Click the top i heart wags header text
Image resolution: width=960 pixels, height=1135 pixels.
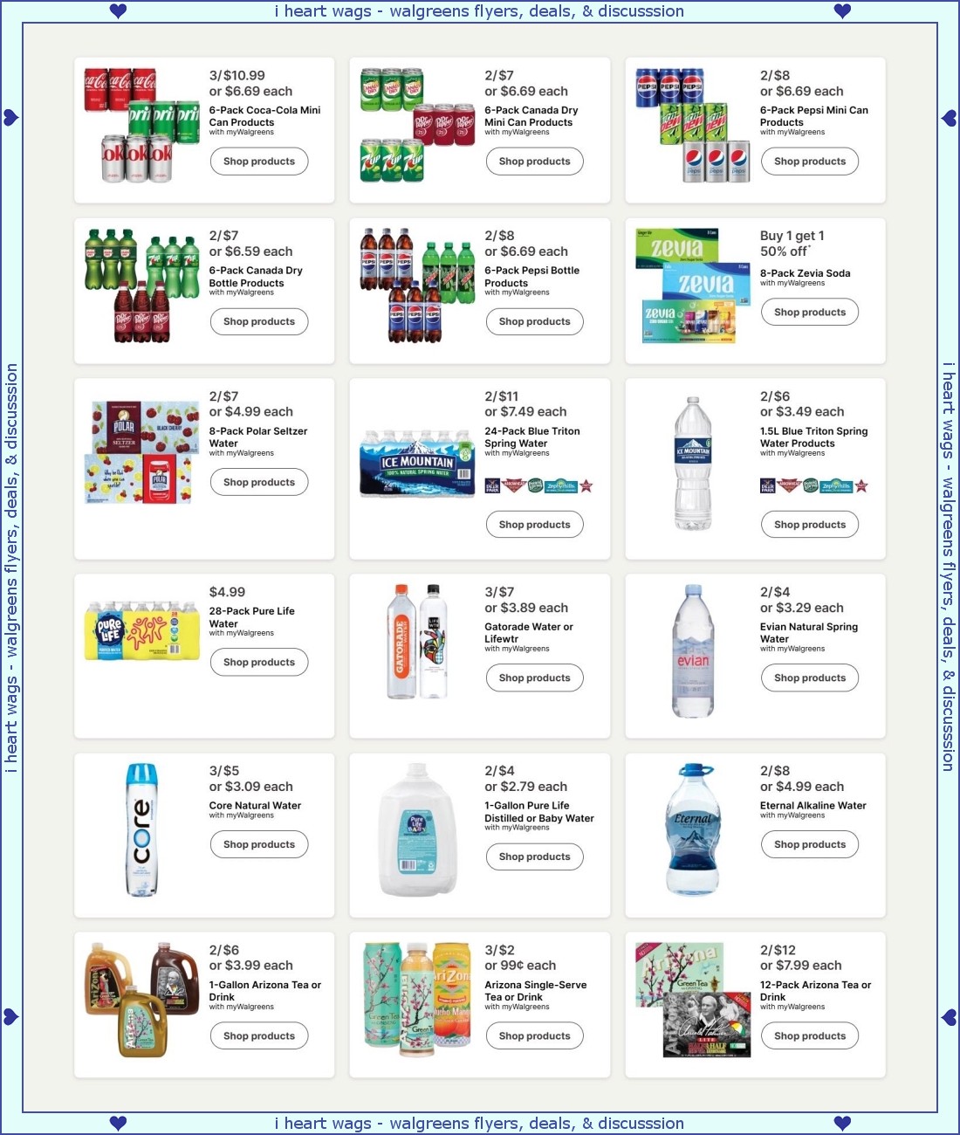pyautogui.click(x=479, y=11)
